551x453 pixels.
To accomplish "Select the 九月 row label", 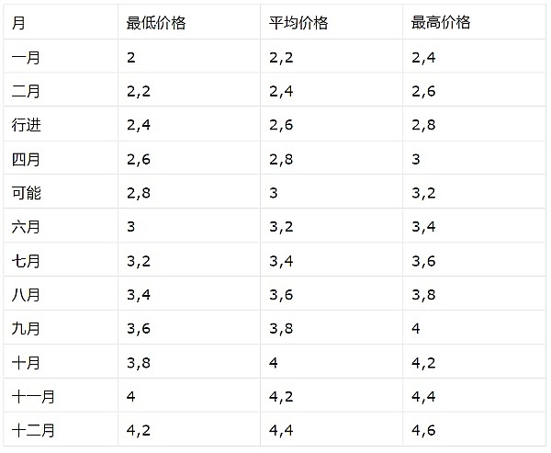I will (27, 328).
